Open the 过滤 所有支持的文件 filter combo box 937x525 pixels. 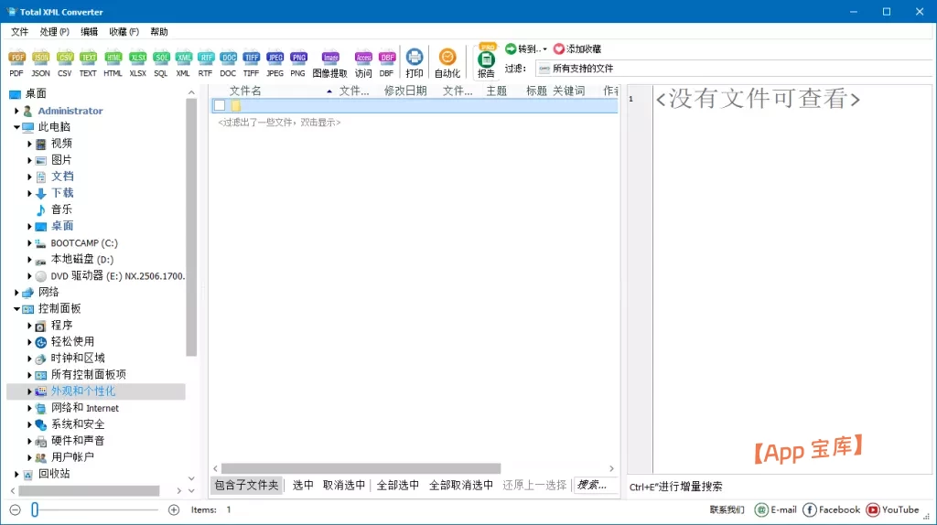click(x=735, y=69)
